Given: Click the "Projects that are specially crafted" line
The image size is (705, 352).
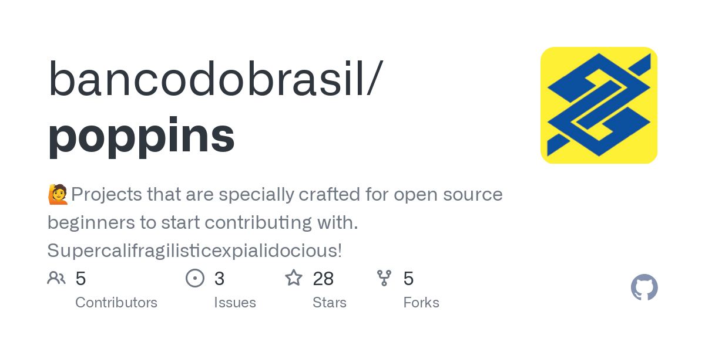Looking at the screenshot, I should coord(287,194).
